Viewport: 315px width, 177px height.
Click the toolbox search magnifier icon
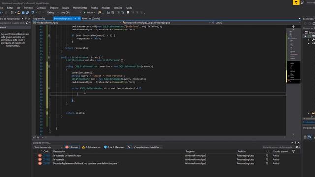pos(27,23)
